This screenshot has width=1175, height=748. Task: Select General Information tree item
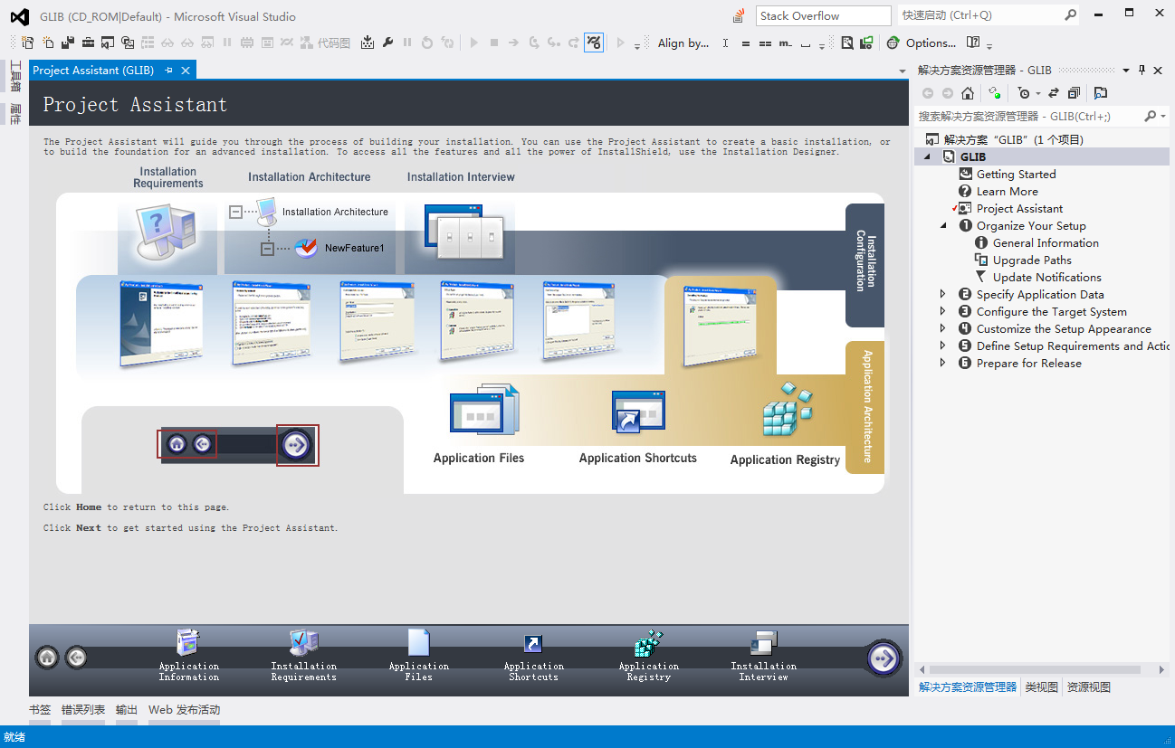tap(1046, 242)
